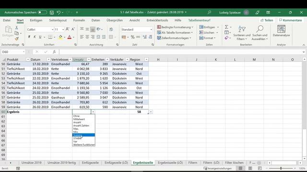The width and height of the screenshot is (307, 172).
Task: Toggle Automatisches Speichern switch
Action: point(42,12)
